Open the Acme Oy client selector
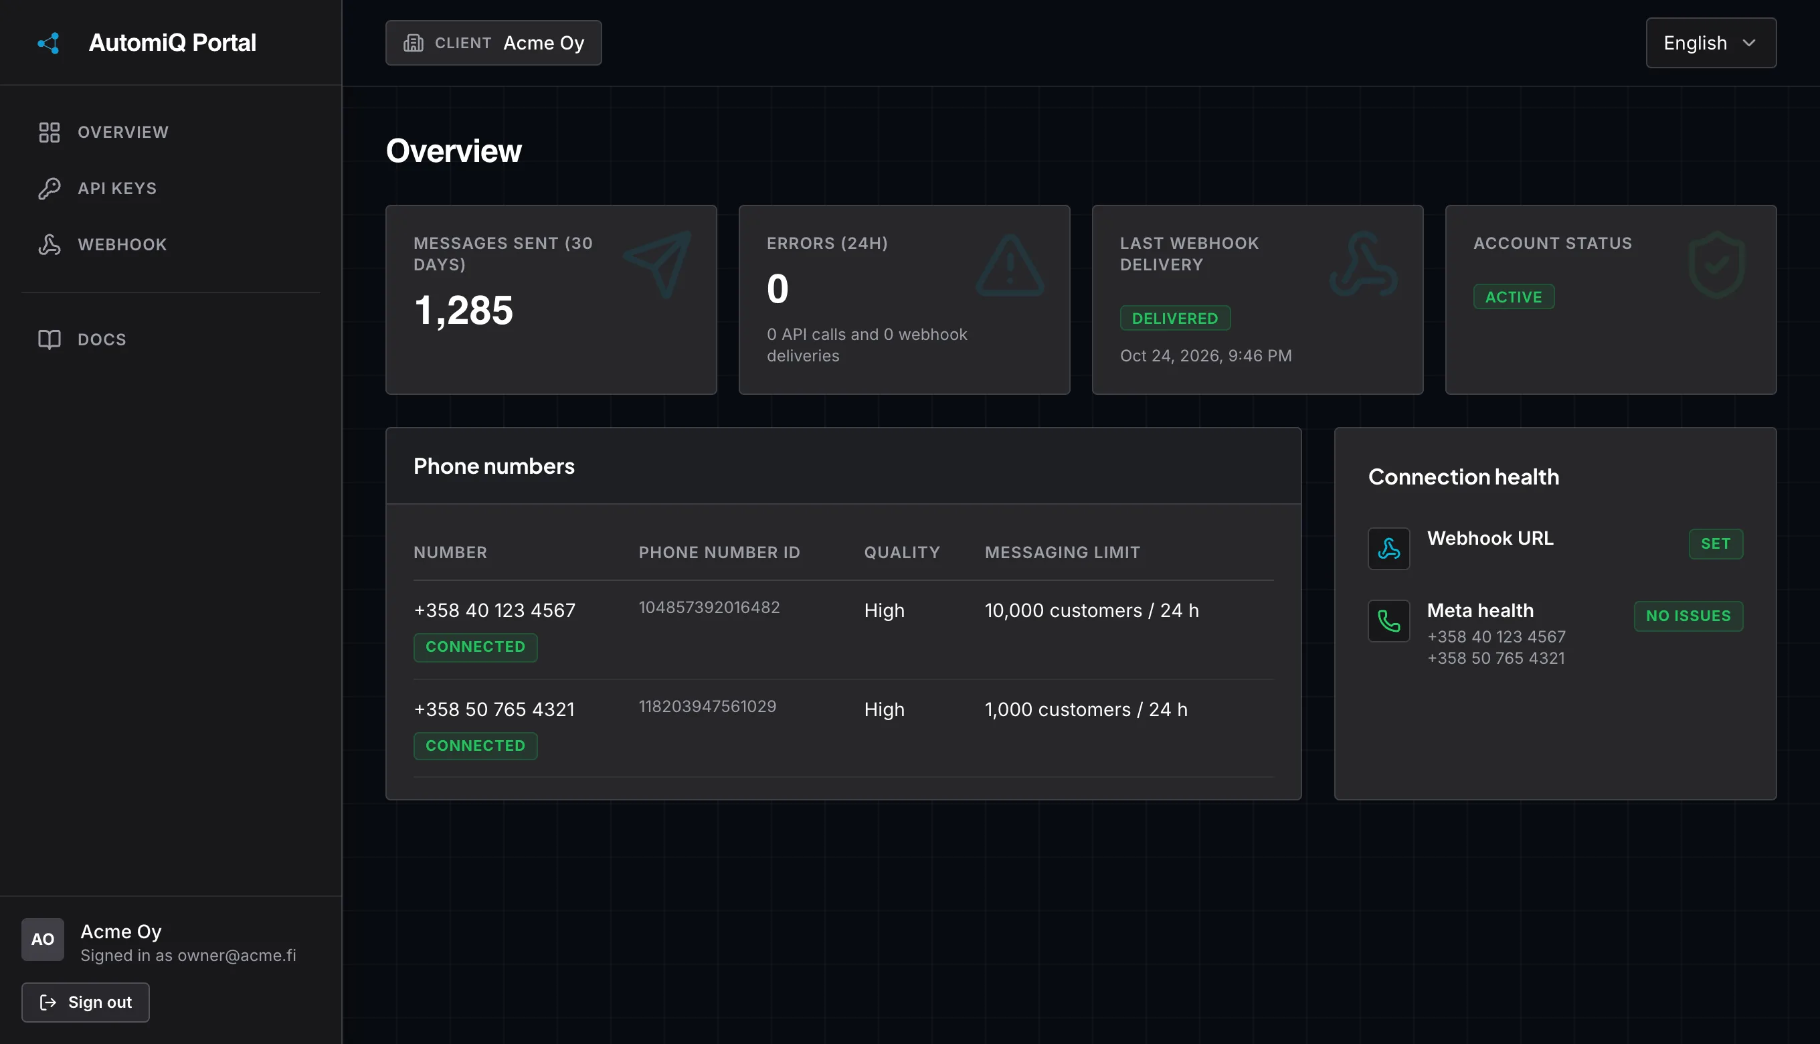Screen dimensions: 1820x1044 tap(493, 43)
